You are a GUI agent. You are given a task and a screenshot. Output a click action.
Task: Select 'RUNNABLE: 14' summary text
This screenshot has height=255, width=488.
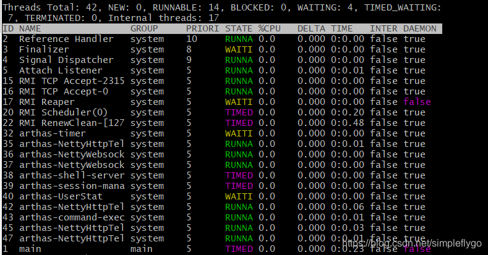(x=186, y=7)
